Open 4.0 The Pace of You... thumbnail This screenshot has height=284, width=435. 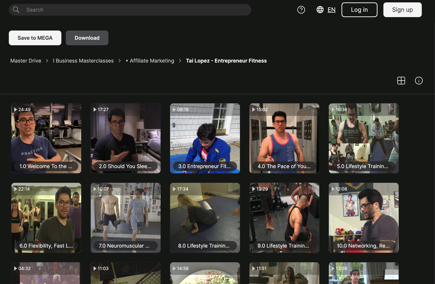[x=284, y=138]
